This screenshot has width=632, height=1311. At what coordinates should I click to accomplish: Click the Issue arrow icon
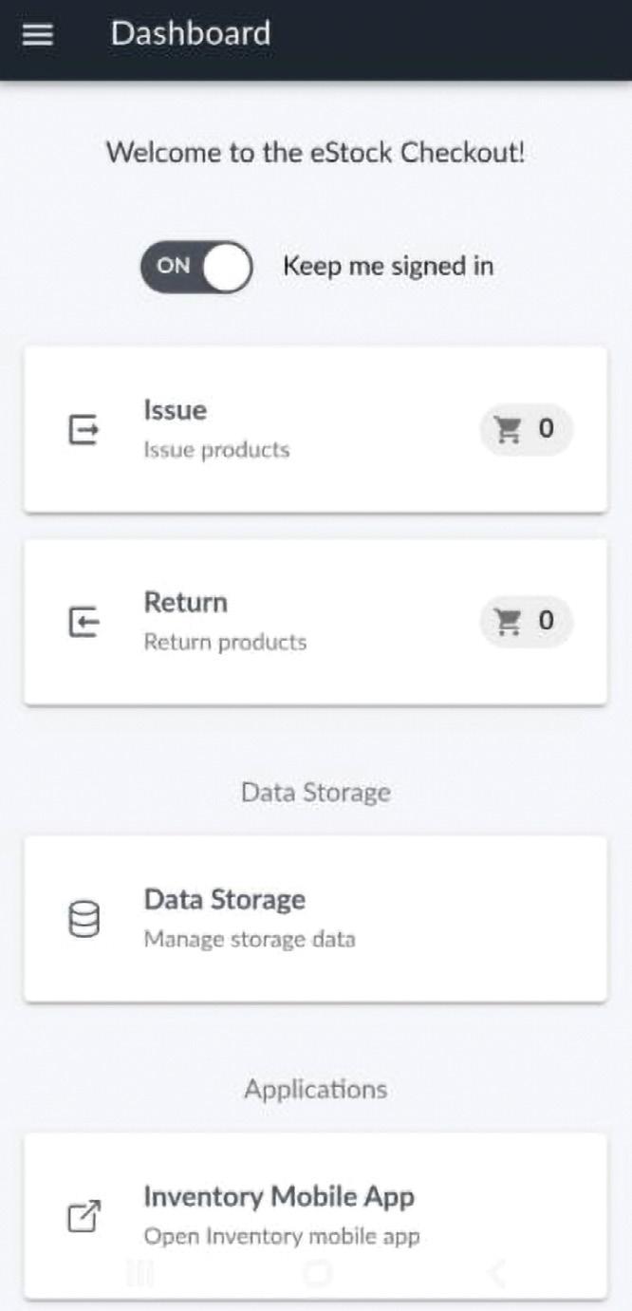pyautogui.click(x=84, y=431)
